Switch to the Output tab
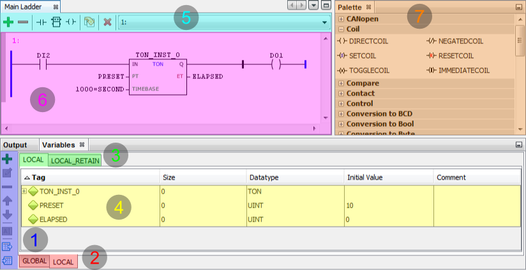 [x=15, y=145]
